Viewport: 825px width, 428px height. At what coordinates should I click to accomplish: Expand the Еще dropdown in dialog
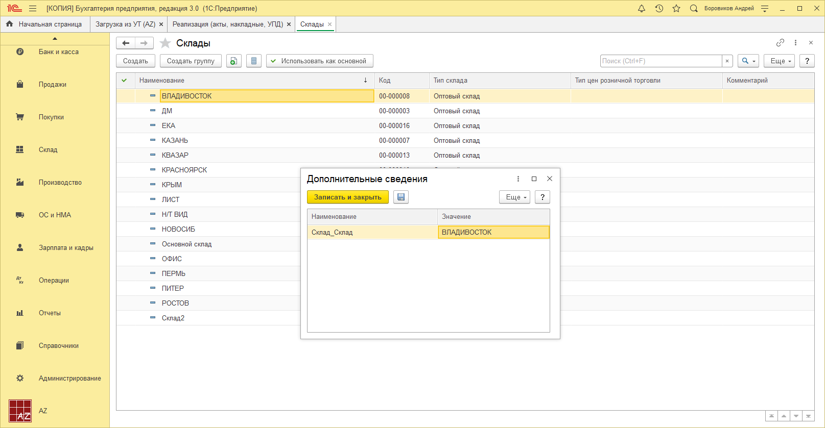(514, 197)
